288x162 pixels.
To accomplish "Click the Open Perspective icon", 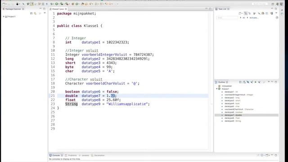I will pyautogui.click(x=273, y=4).
